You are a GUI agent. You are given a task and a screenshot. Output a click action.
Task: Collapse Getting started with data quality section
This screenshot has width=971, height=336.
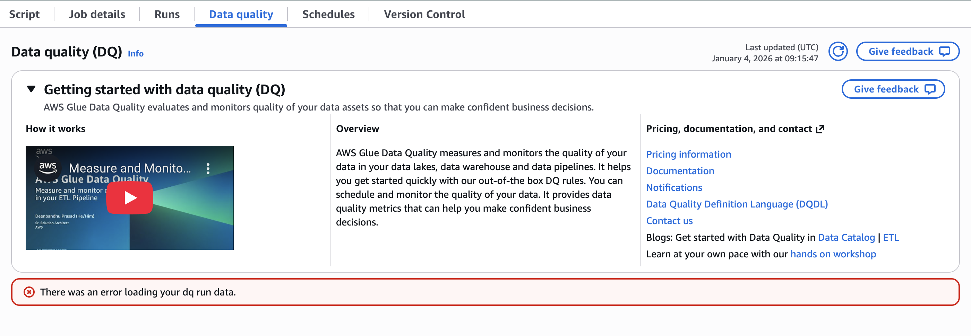pos(31,90)
